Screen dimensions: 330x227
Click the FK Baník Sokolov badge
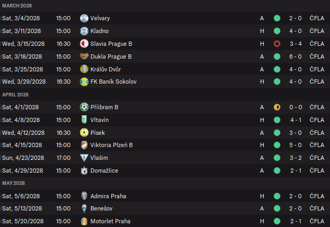(x=84, y=82)
